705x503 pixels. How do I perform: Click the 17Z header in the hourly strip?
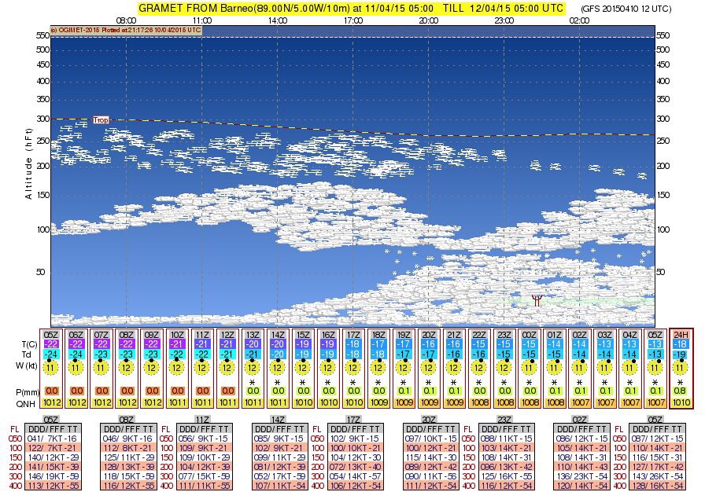coord(353,334)
